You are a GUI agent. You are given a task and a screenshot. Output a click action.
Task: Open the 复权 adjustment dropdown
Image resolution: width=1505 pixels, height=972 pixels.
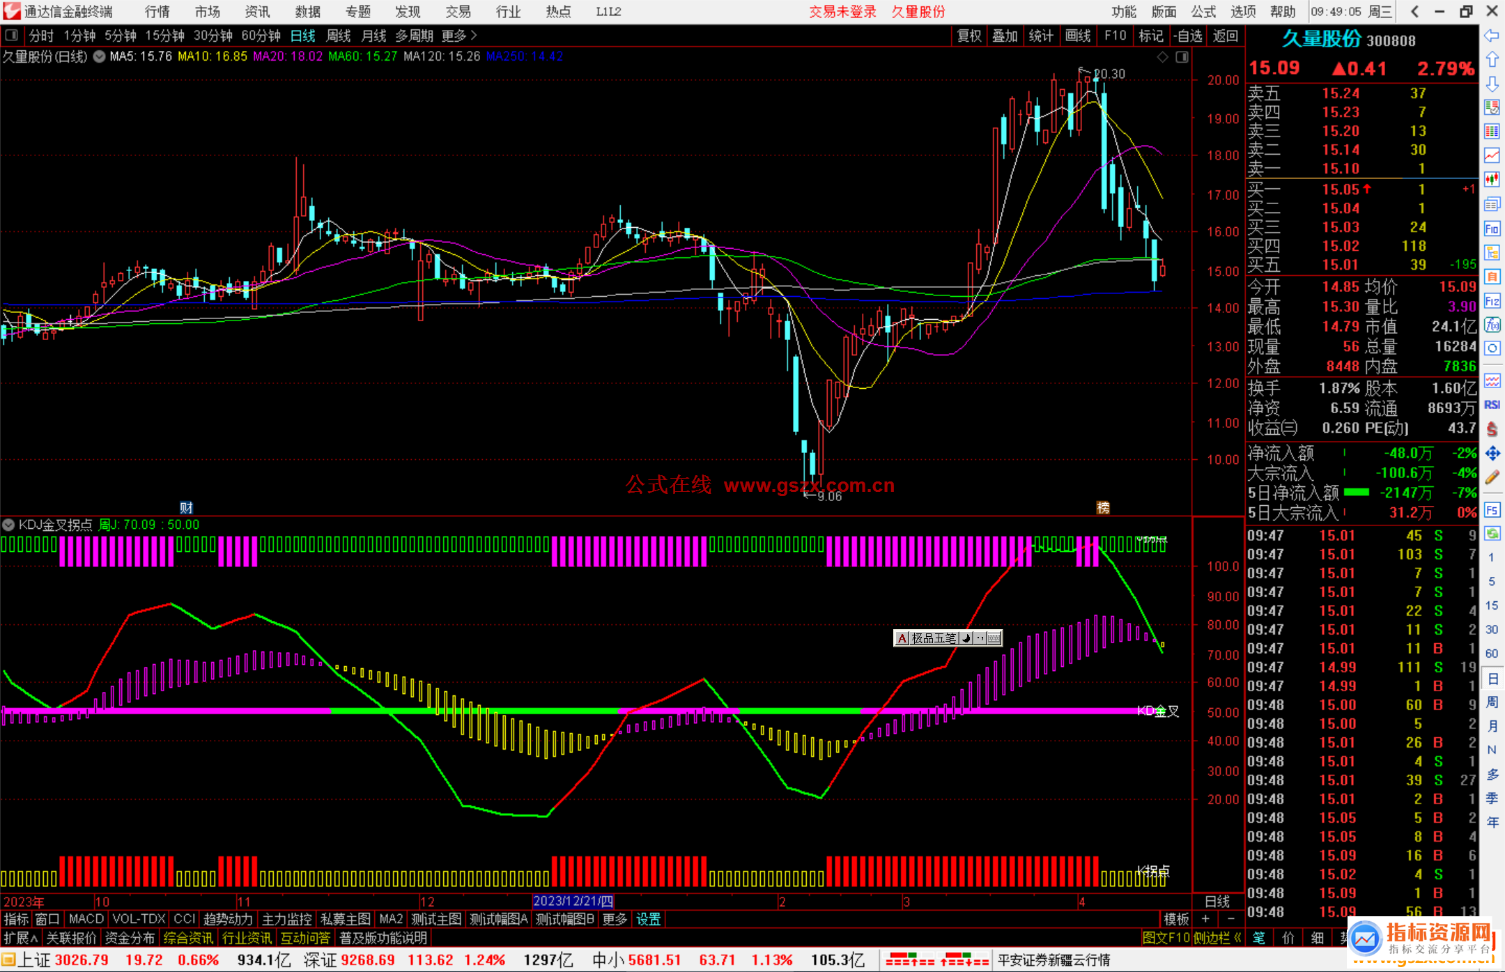969,36
